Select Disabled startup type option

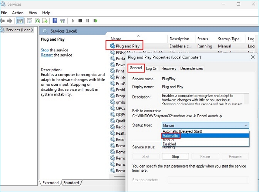click(x=170, y=144)
